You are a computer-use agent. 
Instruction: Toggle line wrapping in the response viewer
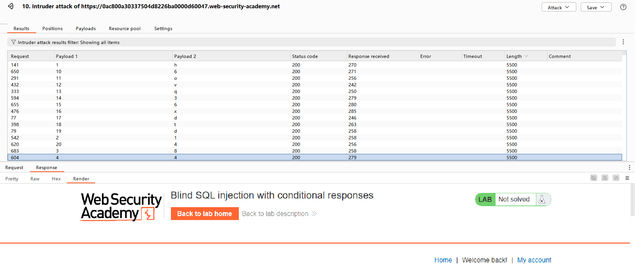coord(605,178)
